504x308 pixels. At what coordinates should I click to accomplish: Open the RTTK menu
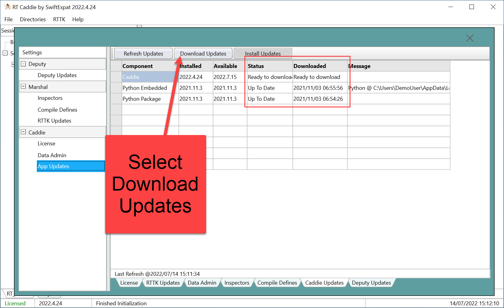(59, 19)
